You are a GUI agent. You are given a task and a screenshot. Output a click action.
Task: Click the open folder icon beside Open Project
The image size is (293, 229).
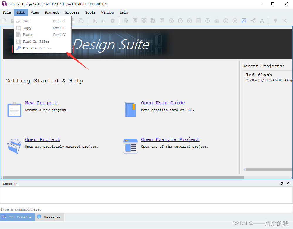tap(14, 146)
